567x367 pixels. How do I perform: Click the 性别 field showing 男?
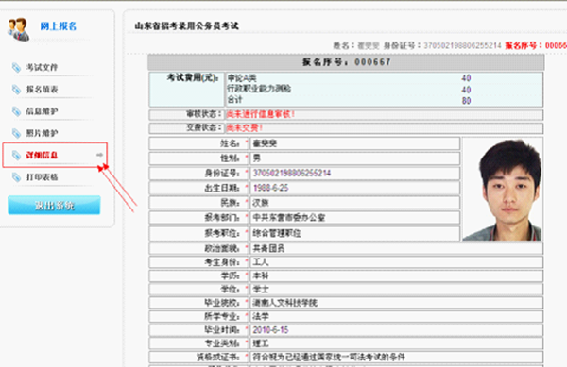(354, 158)
